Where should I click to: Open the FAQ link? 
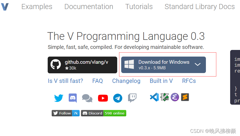coord(97,81)
